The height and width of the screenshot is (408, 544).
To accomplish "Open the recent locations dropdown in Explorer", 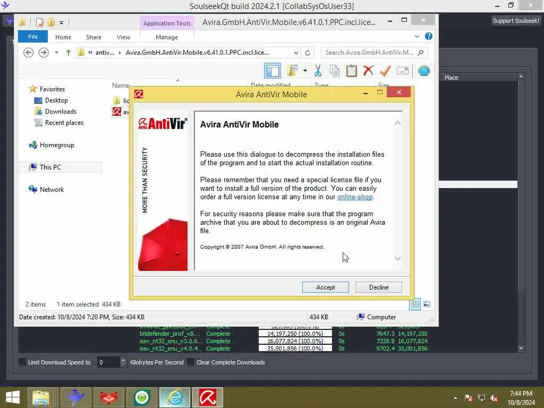I will [x=56, y=53].
